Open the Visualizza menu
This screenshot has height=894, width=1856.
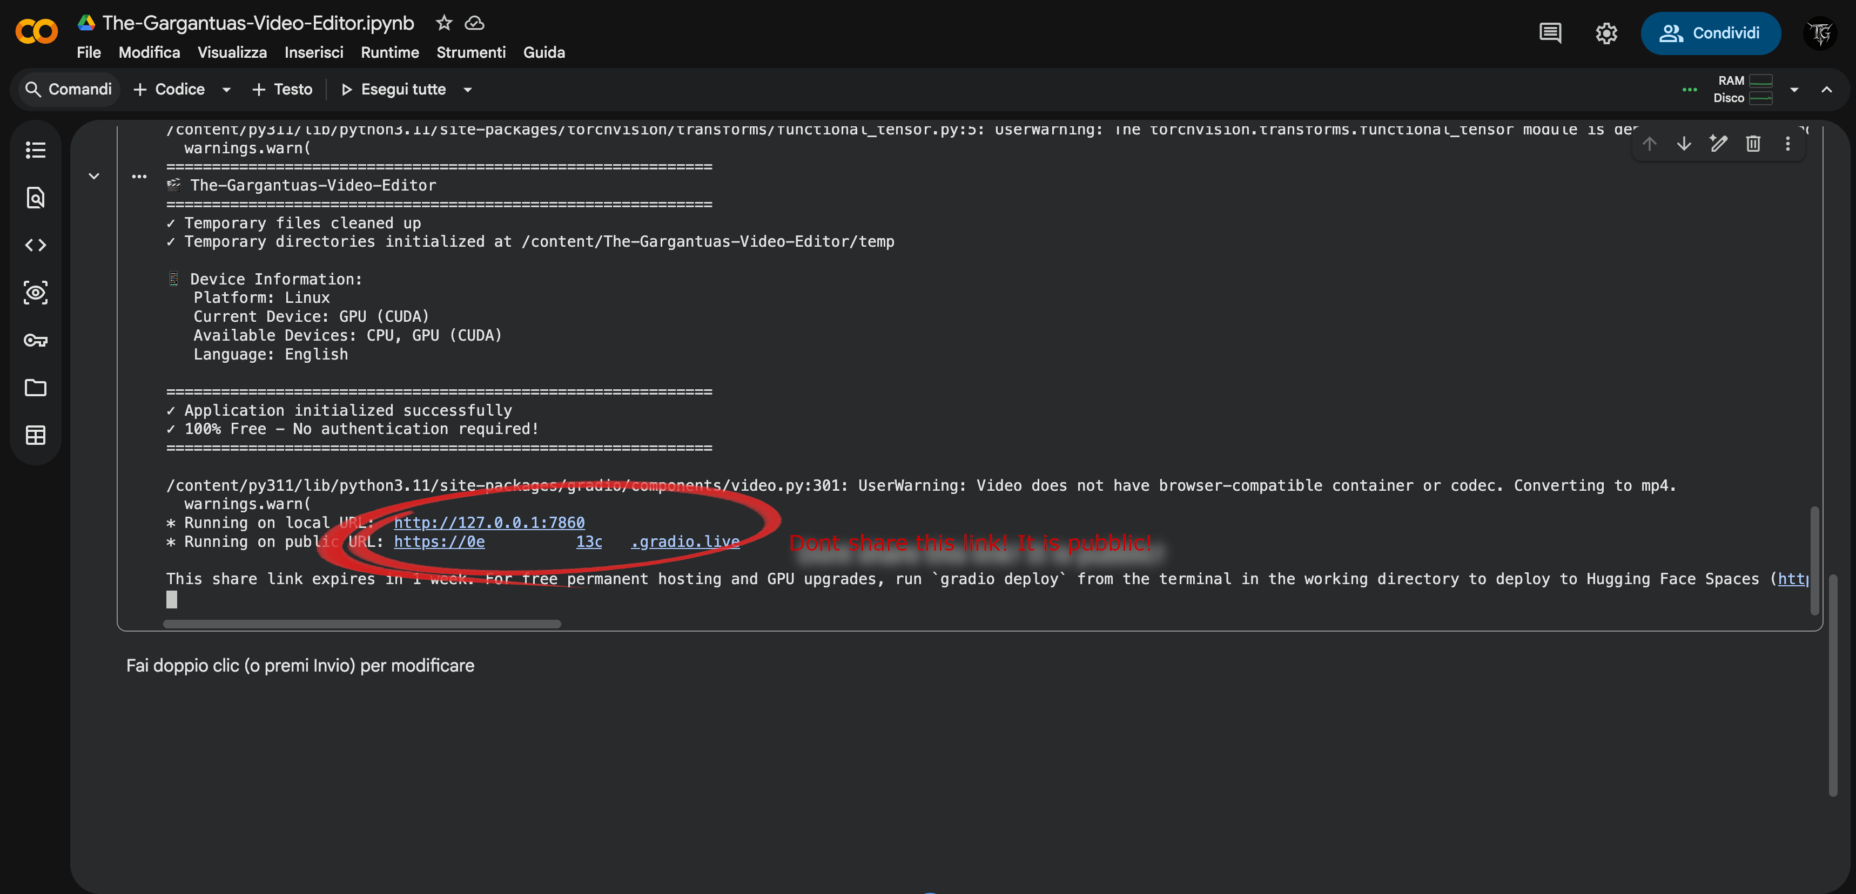point(232,52)
